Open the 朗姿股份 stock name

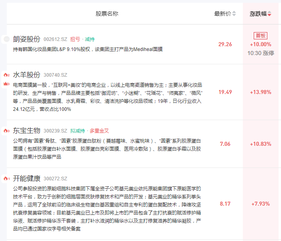click(x=26, y=39)
